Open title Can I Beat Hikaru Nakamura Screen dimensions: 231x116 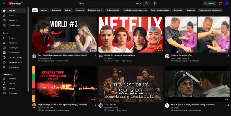pyautogui.click(x=62, y=55)
